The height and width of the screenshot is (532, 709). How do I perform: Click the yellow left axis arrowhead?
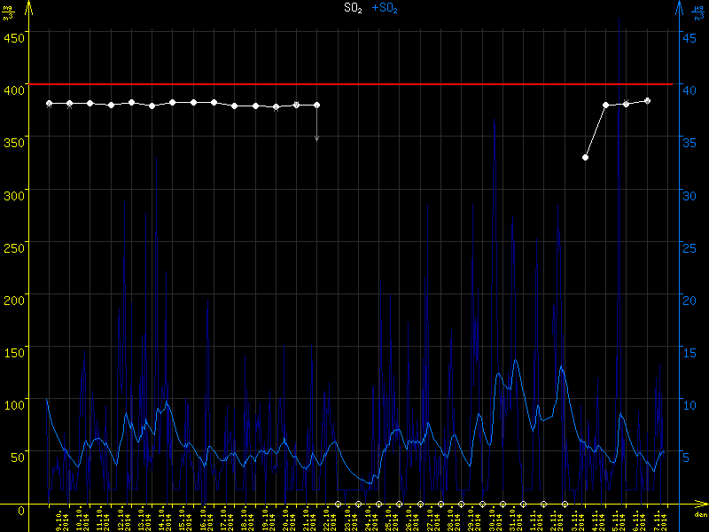[29, 9]
